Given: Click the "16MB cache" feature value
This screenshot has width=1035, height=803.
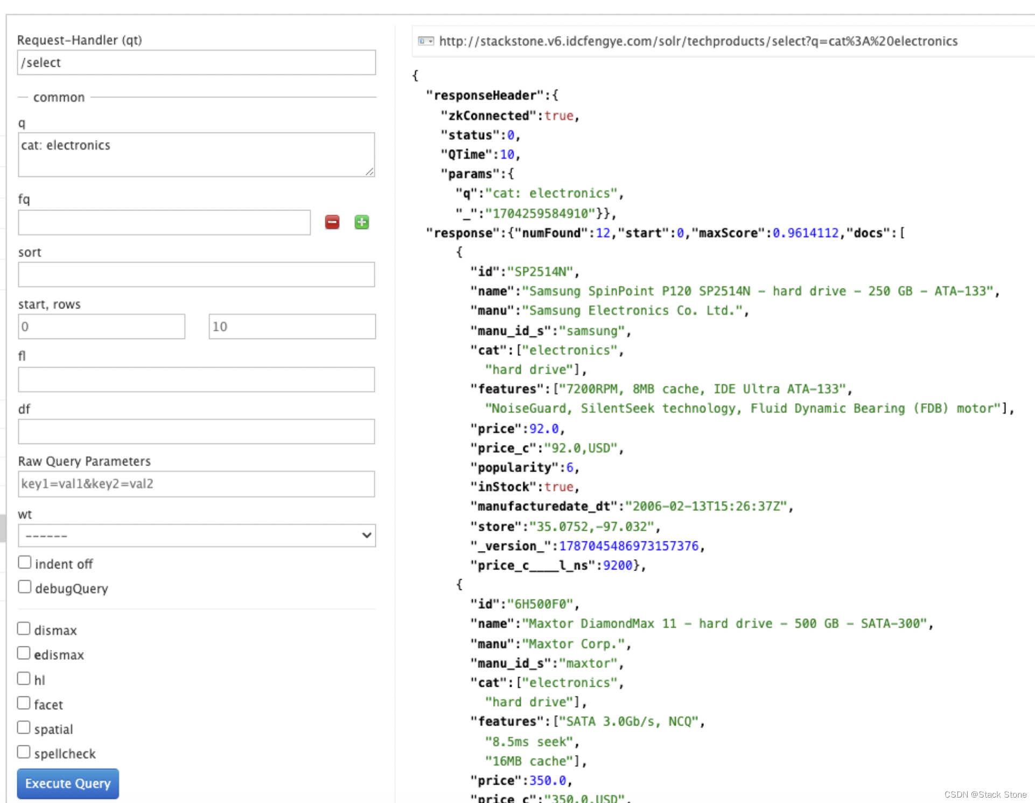Looking at the screenshot, I should pos(529,762).
